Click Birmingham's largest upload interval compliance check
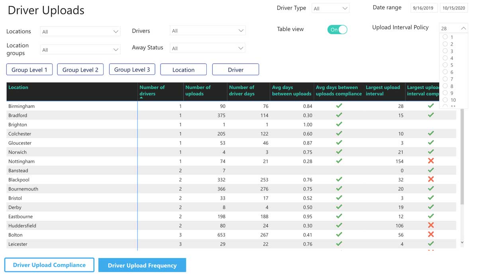Image resolution: width=478 pixels, height=274 pixels. [x=431, y=106]
